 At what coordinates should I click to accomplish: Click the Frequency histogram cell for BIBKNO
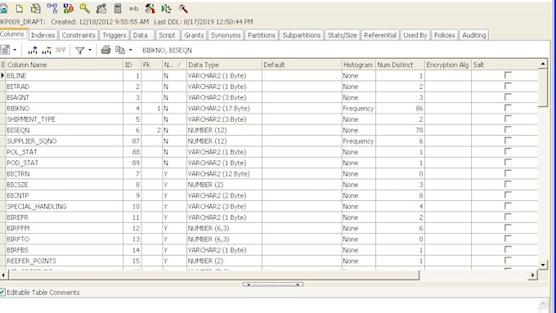[358, 108]
